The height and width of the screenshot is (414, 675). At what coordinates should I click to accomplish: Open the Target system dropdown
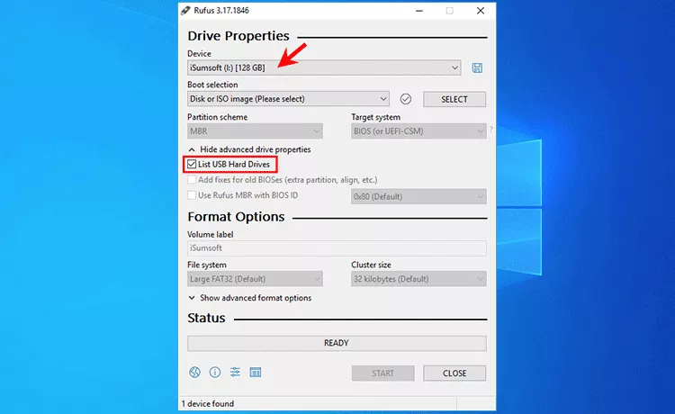click(x=418, y=131)
